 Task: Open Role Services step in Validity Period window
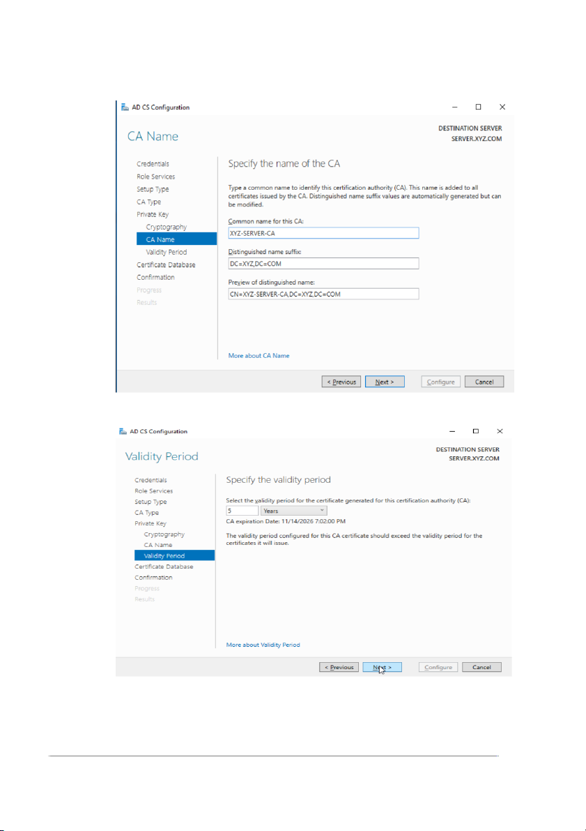pyautogui.click(x=153, y=491)
